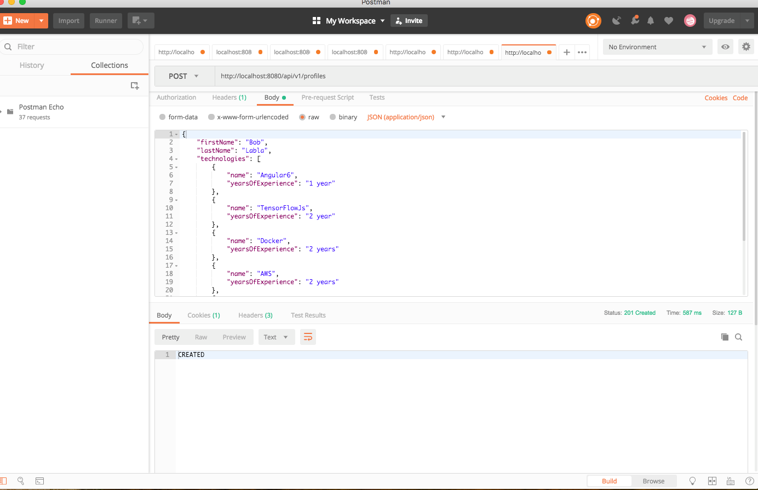This screenshot has width=758, height=490.
Task: Open the Capture requests satellite icon
Action: (616, 20)
